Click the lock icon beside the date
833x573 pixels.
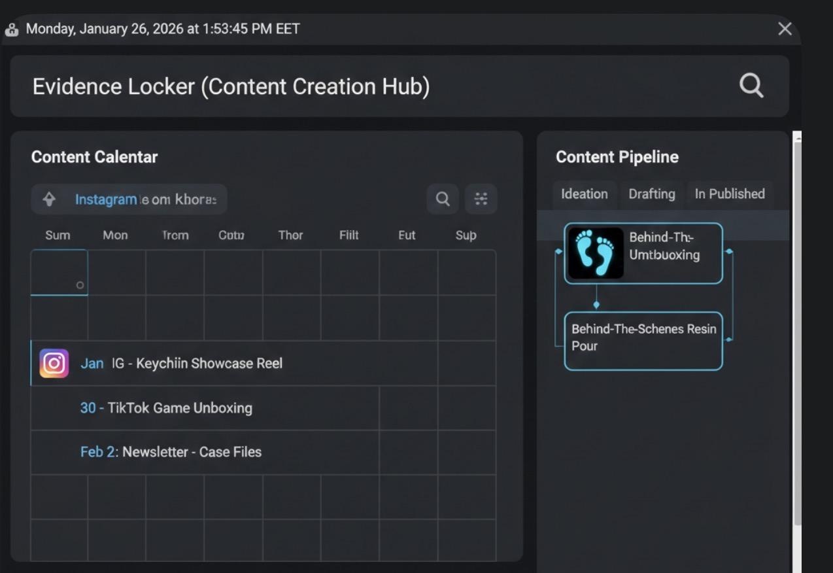click(12, 29)
